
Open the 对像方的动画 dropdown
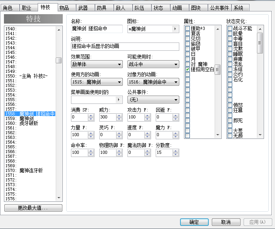[x=153, y=82]
